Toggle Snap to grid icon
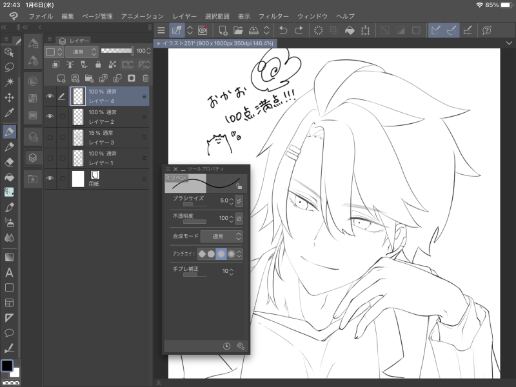Viewport: 516px width, 387px height. tap(468, 30)
